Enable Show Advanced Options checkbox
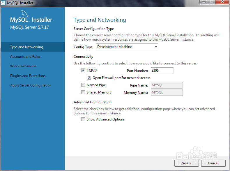 83,119
